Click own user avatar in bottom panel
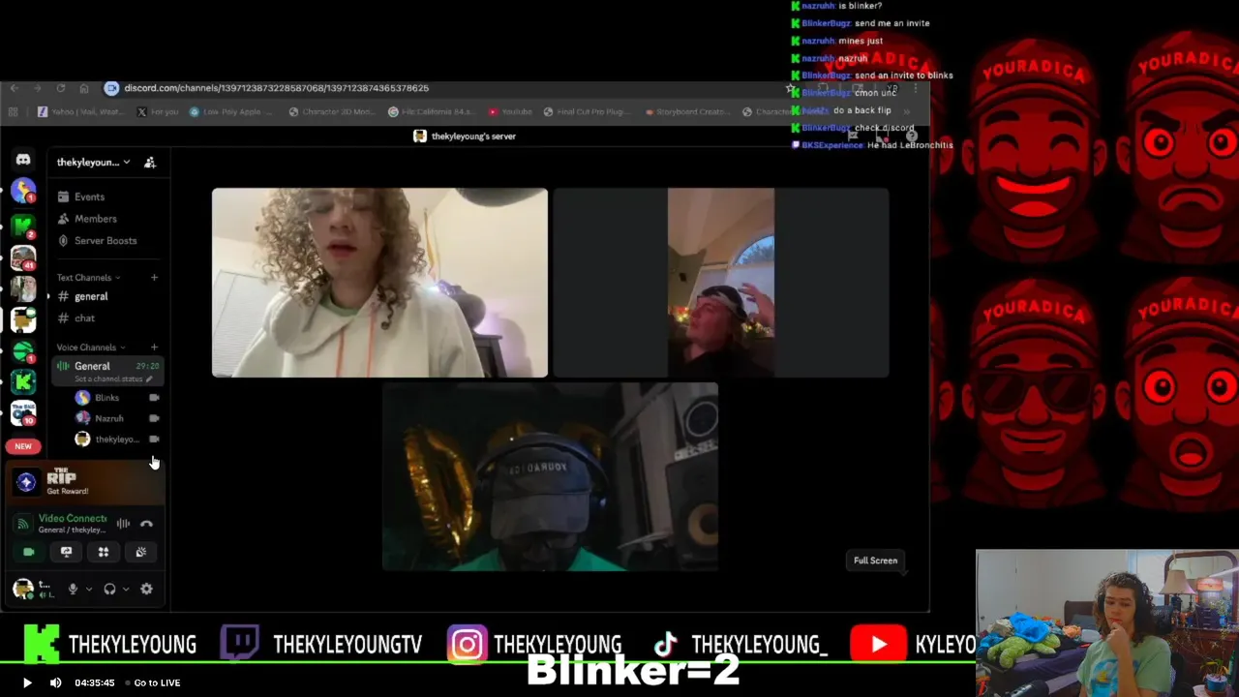The width and height of the screenshot is (1239, 697). pyautogui.click(x=22, y=589)
